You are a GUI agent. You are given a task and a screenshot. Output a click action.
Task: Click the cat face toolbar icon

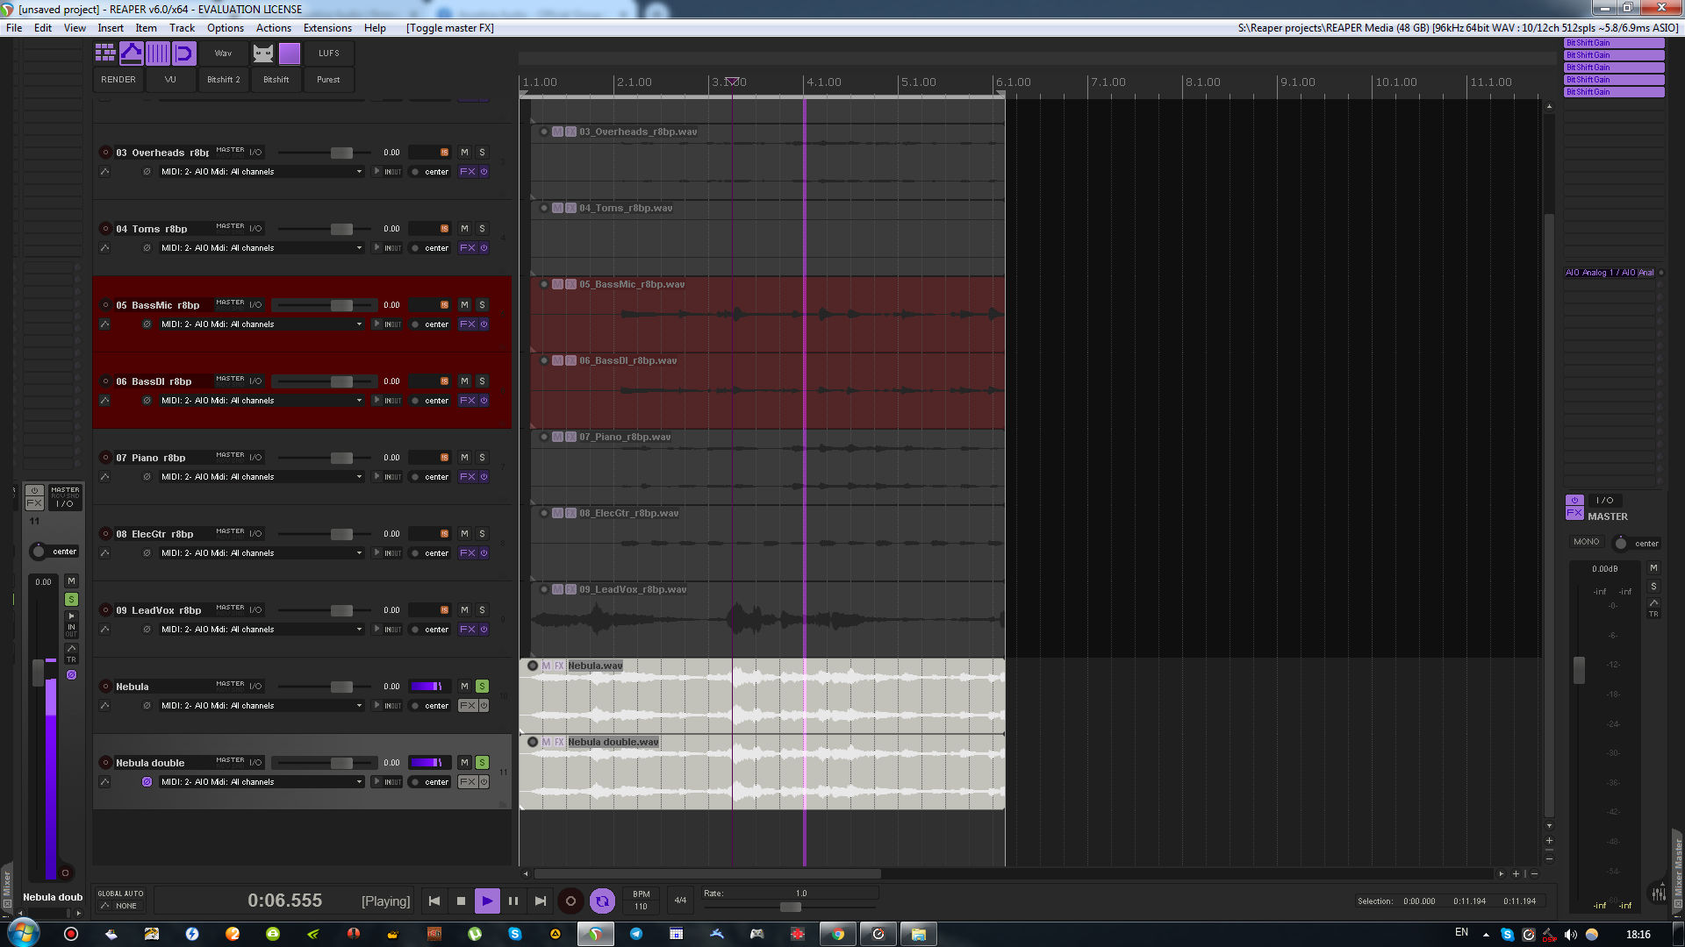tap(263, 53)
